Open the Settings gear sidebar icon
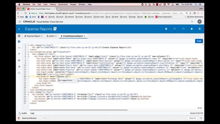The height and width of the screenshot is (124, 220). point(19,60)
